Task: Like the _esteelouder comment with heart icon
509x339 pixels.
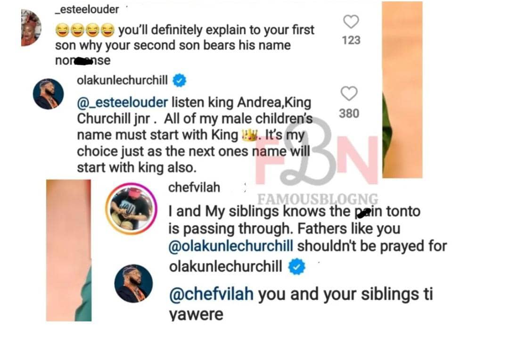Action: [351, 22]
